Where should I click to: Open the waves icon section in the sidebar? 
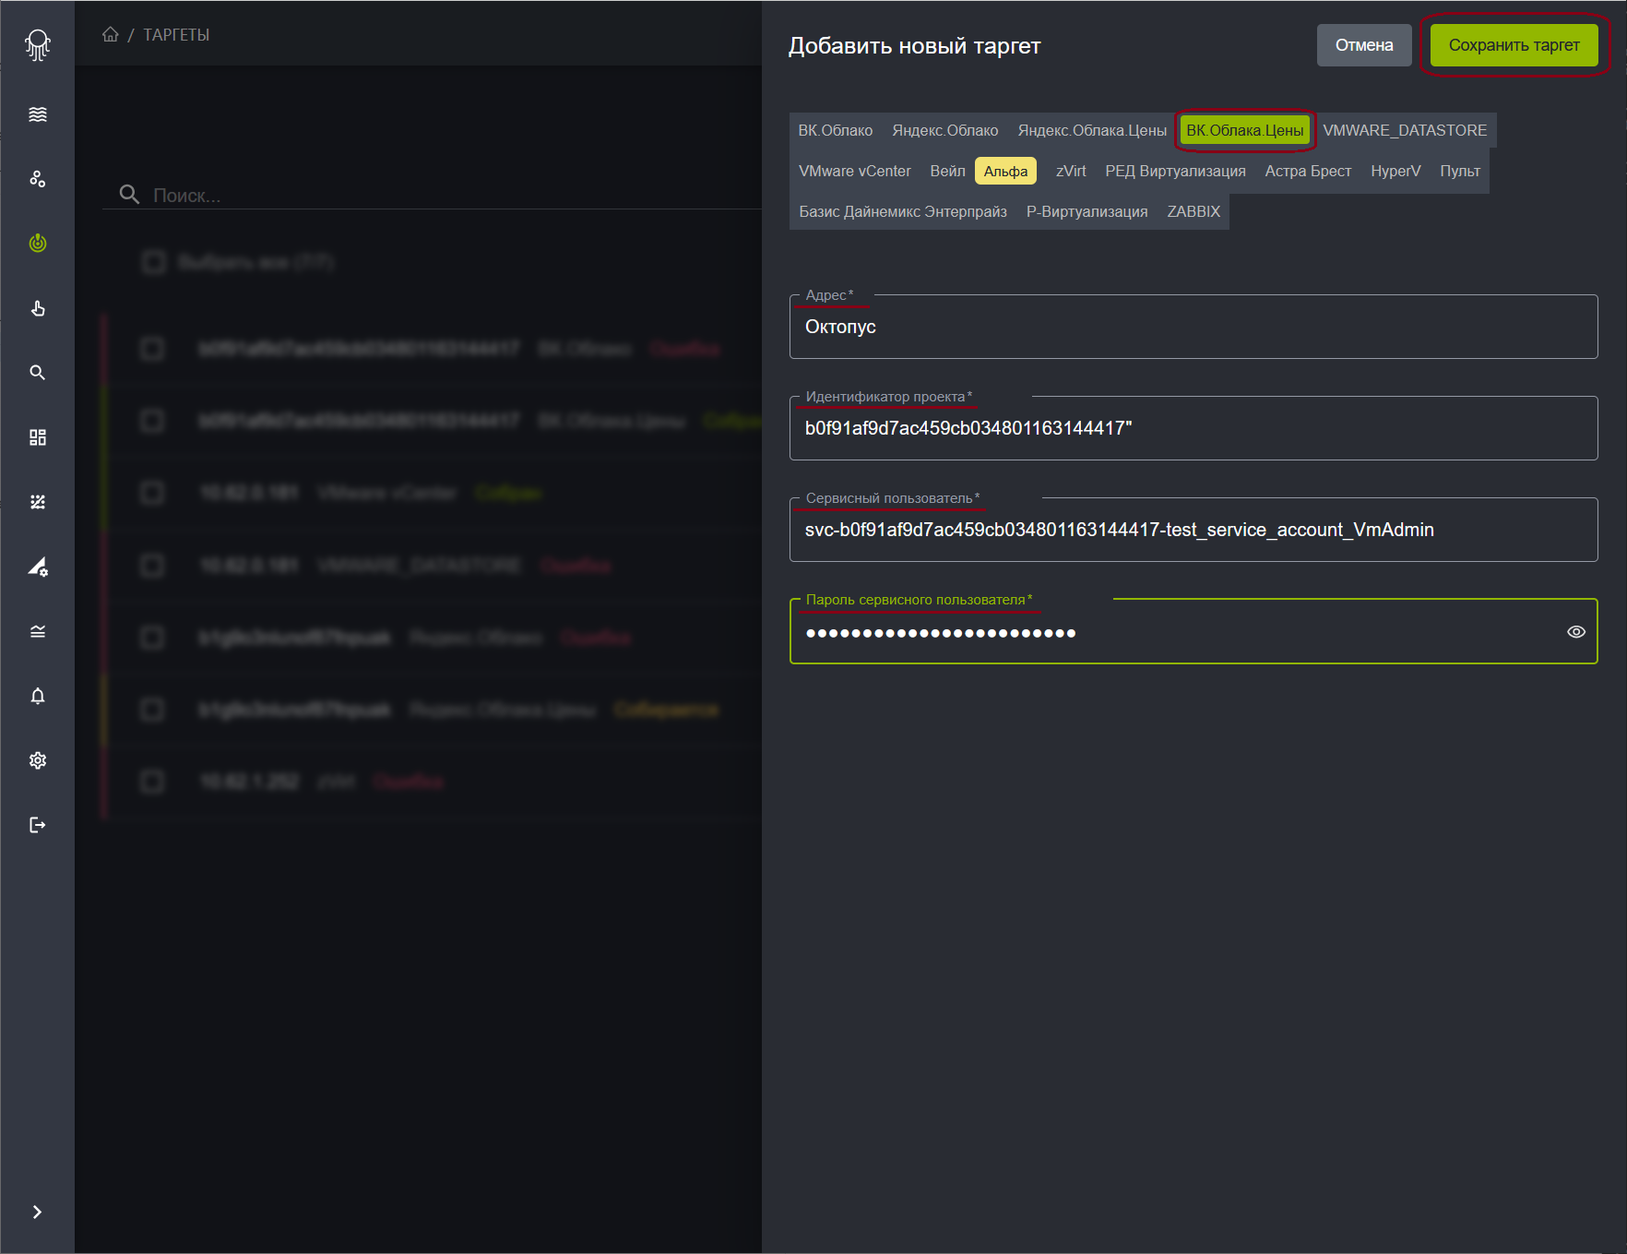(x=38, y=114)
